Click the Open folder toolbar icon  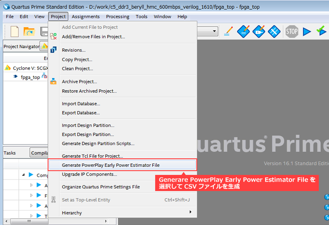pyautogui.click(x=29, y=32)
